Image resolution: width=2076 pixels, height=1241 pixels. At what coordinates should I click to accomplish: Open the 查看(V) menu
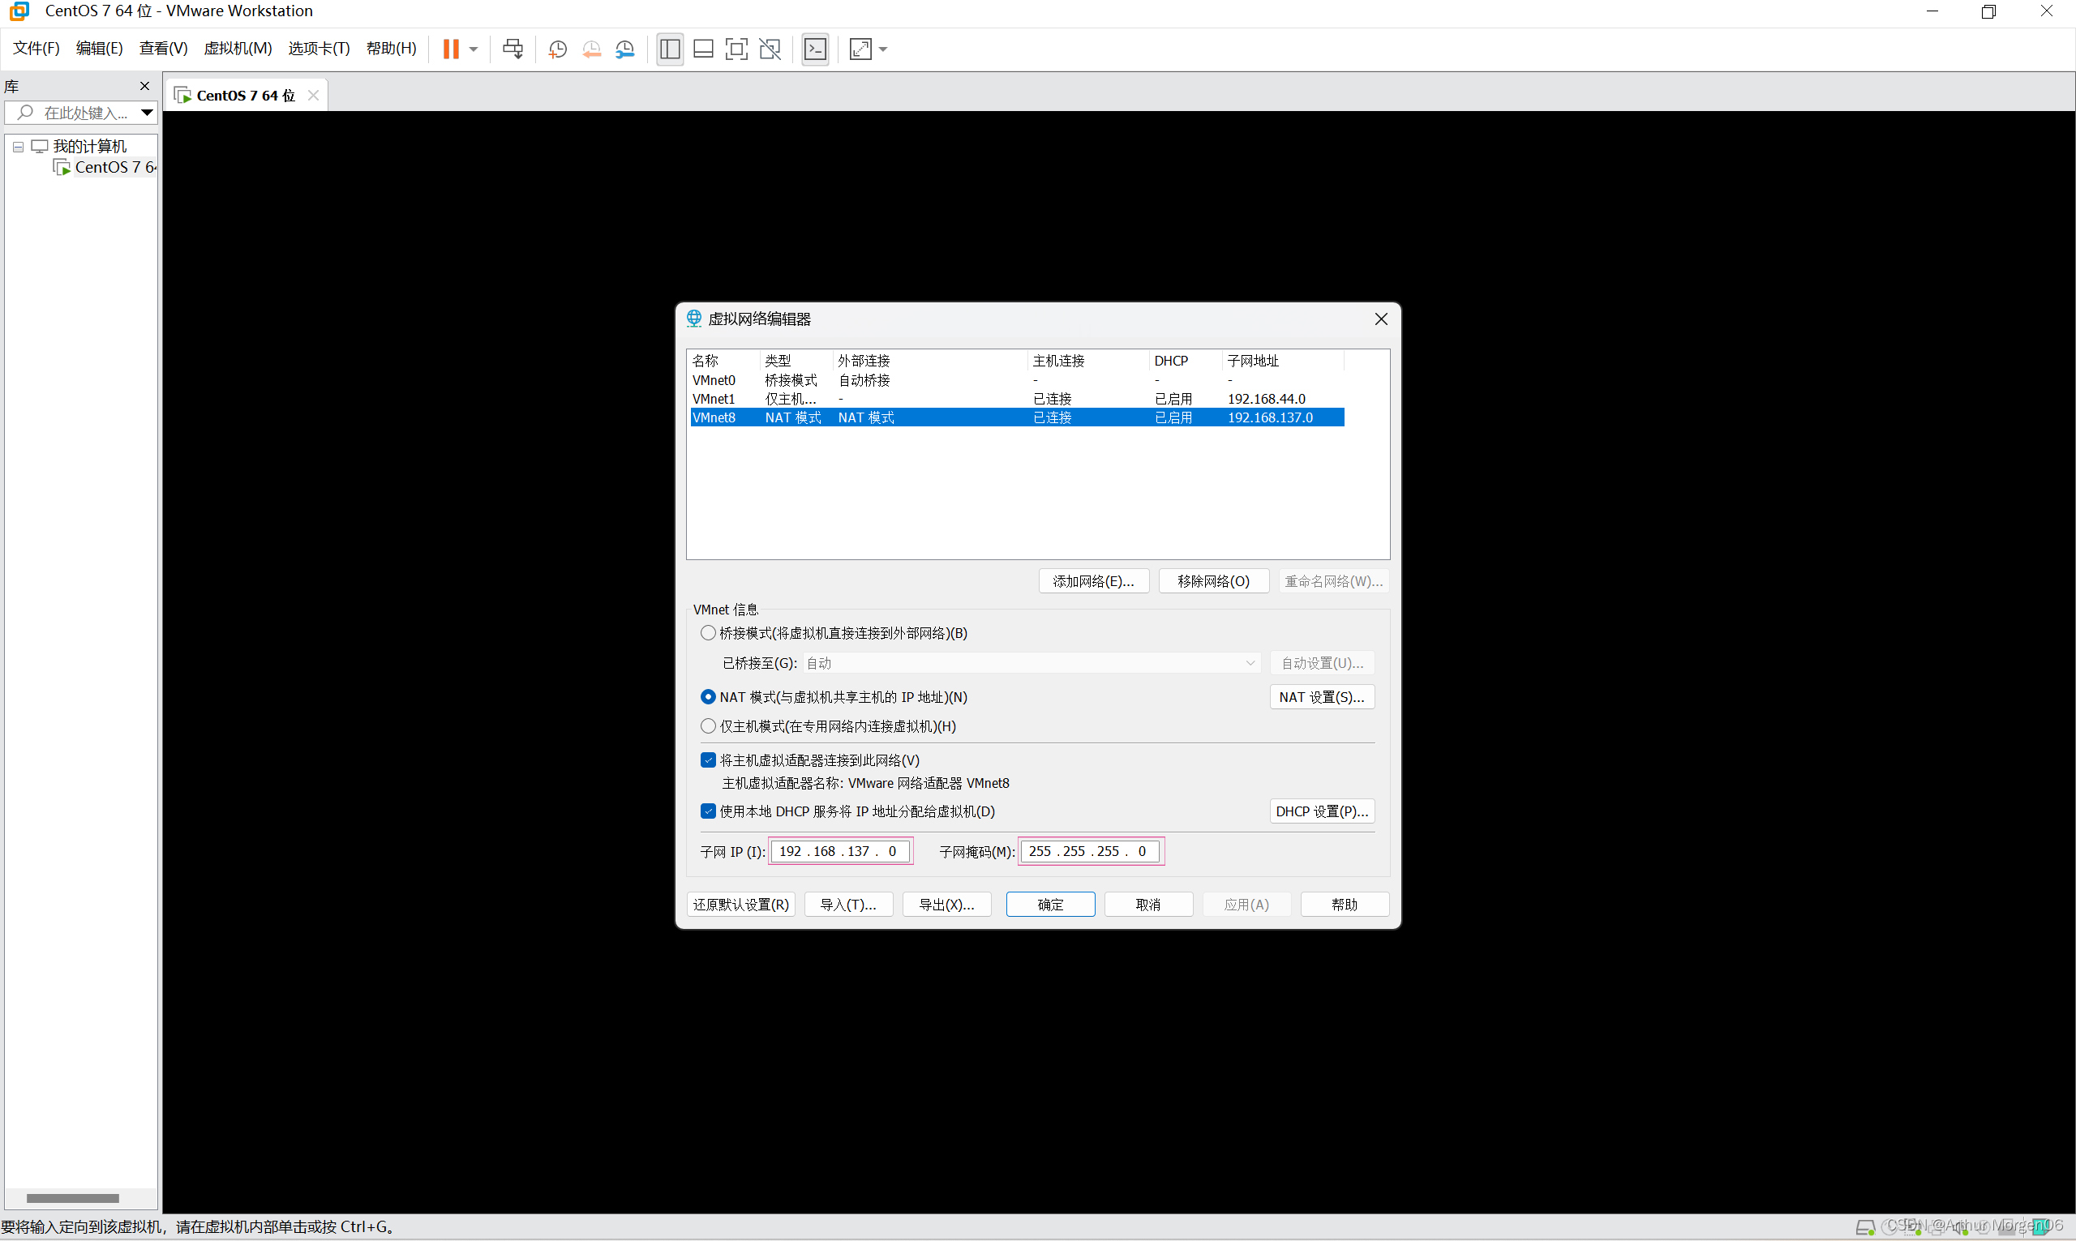(x=163, y=49)
